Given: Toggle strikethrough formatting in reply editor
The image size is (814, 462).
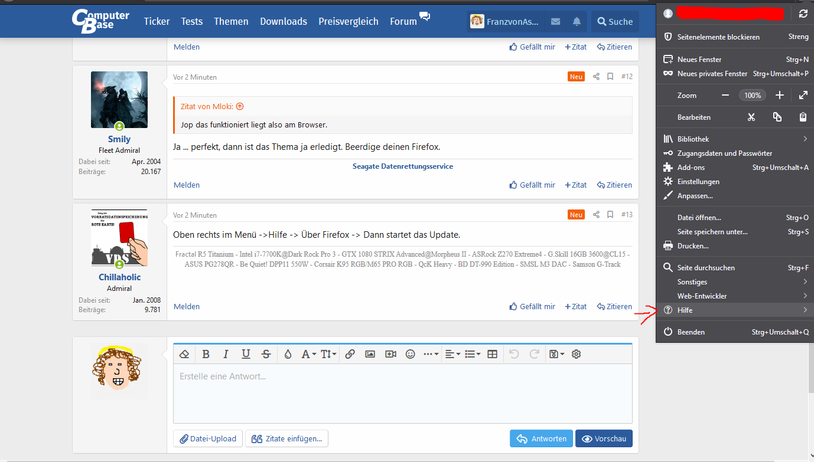Looking at the screenshot, I should [266, 354].
